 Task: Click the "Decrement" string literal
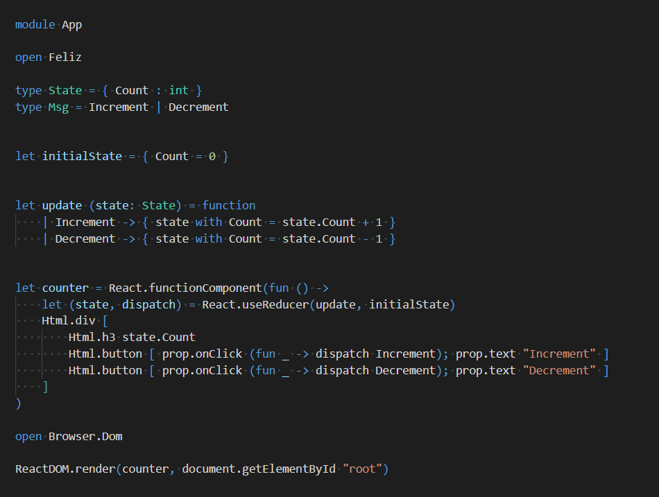559,371
